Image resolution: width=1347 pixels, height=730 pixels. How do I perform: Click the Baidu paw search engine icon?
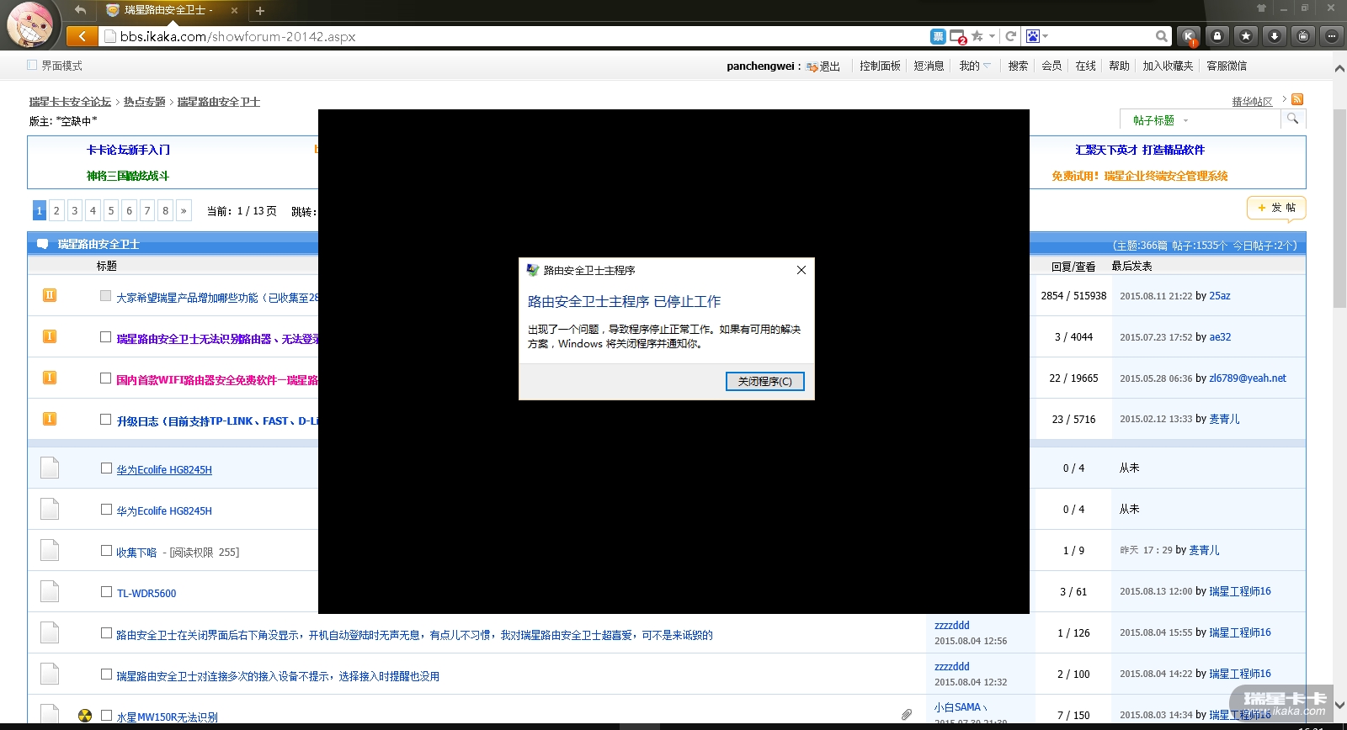[x=1033, y=36]
